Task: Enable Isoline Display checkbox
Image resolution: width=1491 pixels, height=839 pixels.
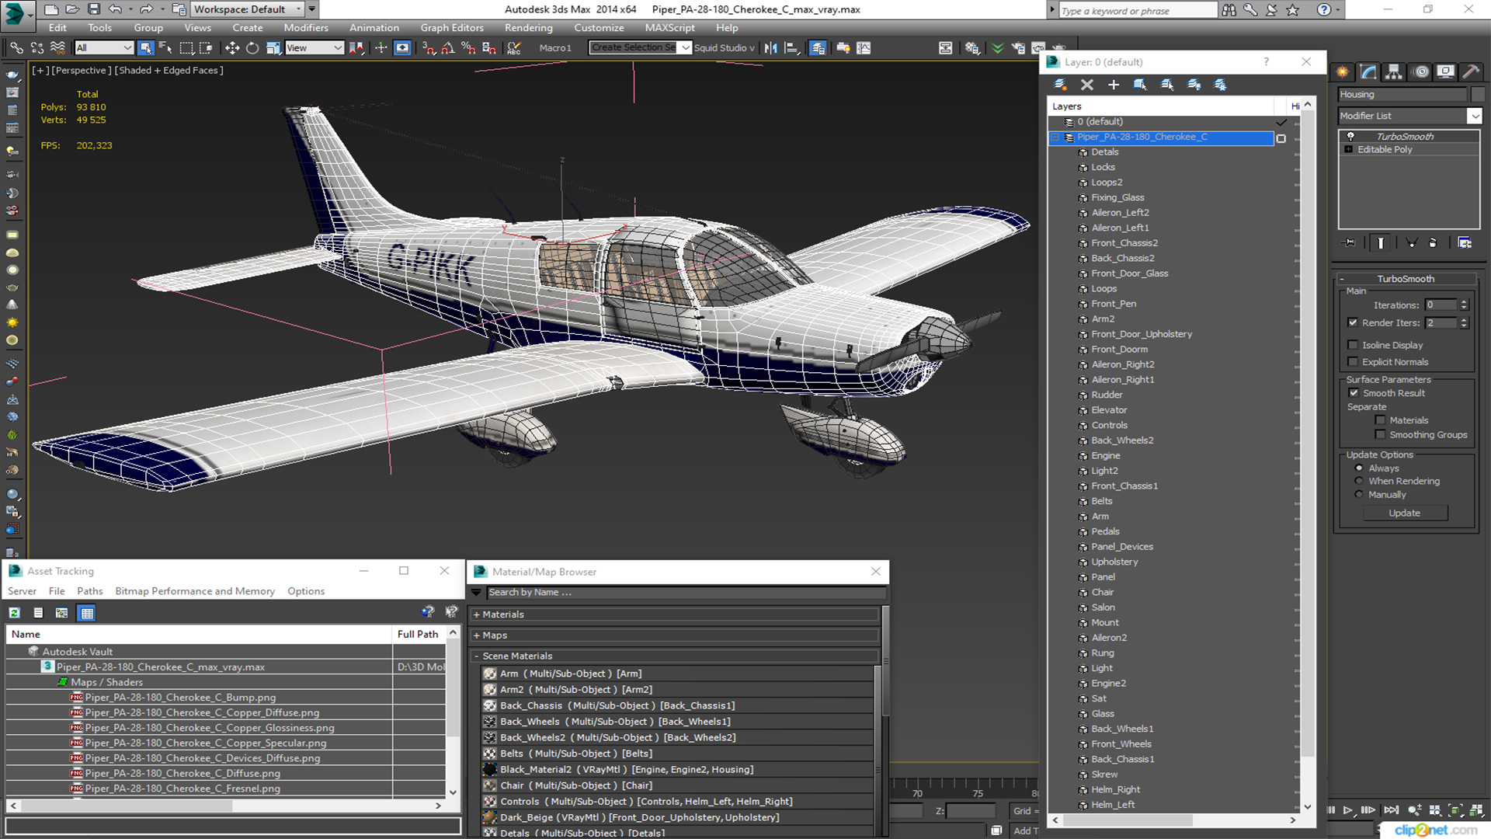Action: point(1354,345)
